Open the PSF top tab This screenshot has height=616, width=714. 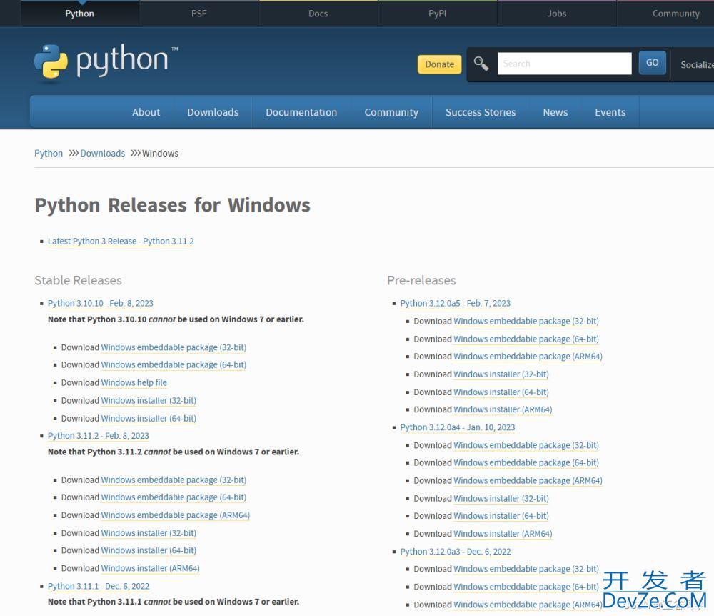point(199,14)
